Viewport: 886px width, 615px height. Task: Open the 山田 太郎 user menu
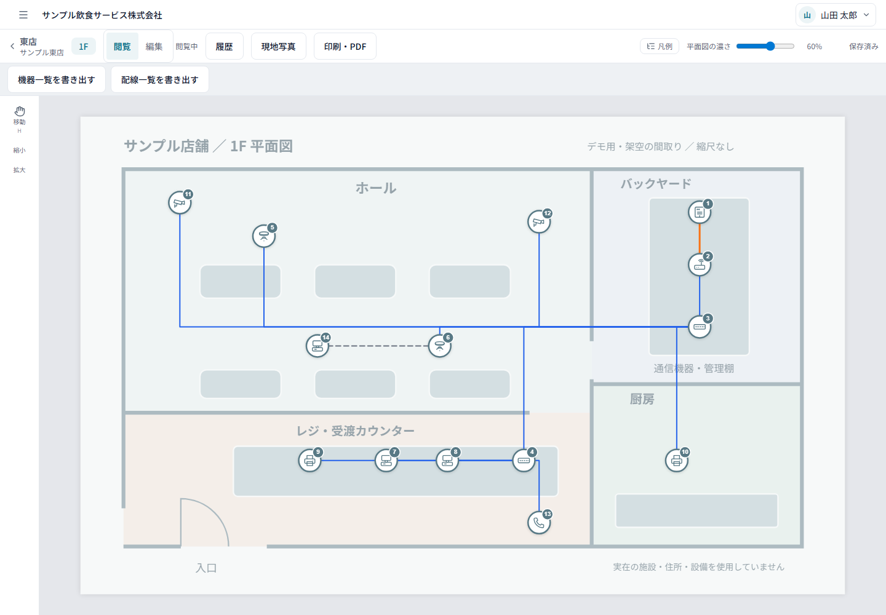[x=836, y=15]
